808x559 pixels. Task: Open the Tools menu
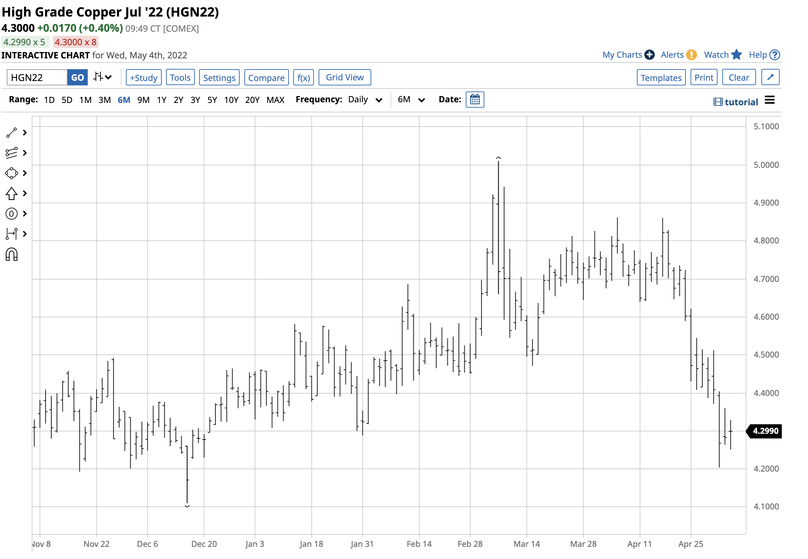coord(180,77)
